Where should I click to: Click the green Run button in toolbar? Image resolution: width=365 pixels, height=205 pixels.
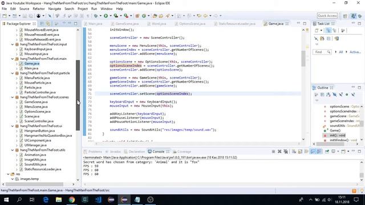(x=106, y=16)
